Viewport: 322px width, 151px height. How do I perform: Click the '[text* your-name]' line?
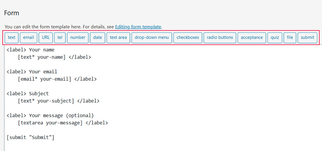[54, 57]
